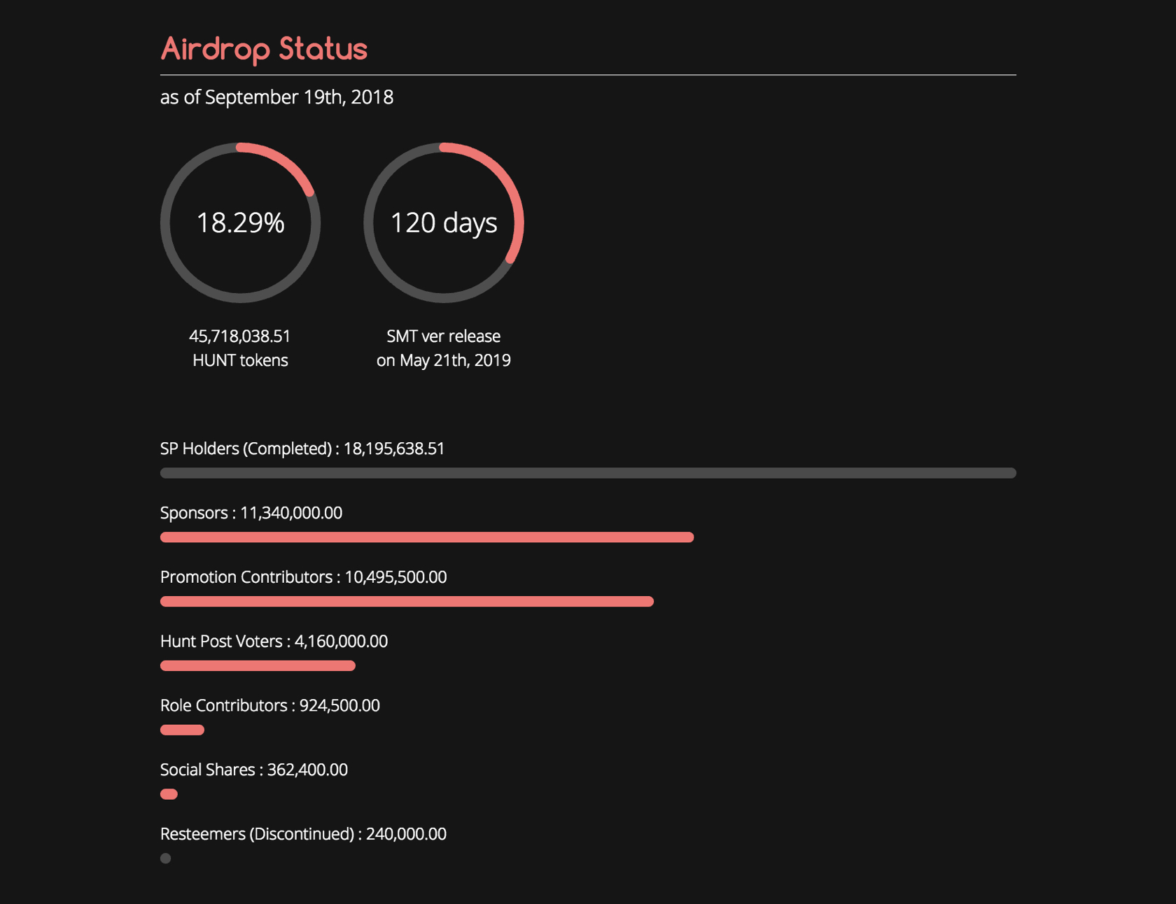The image size is (1176, 904).
Task: Click the short Role Contributors progress bar
Action: [182, 730]
